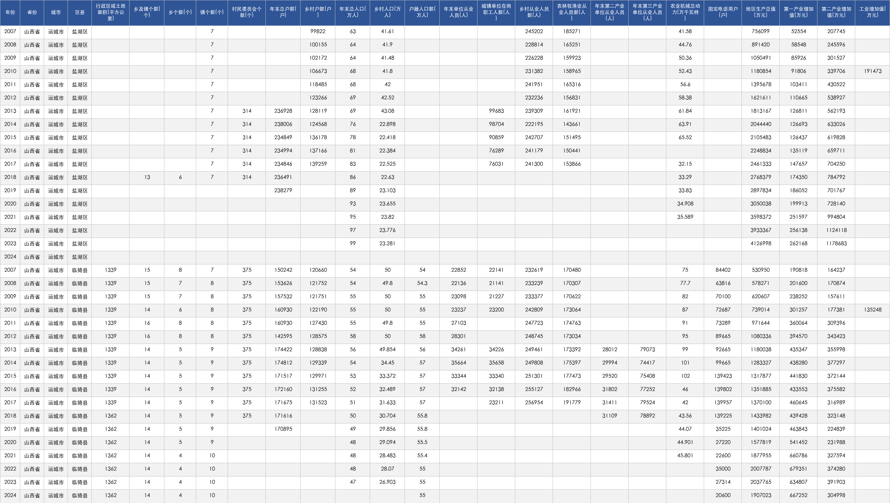Image resolution: width=890 pixels, height=503 pixels.
Task: Click the 临猗县 cell for year 2024
Action: click(80, 495)
